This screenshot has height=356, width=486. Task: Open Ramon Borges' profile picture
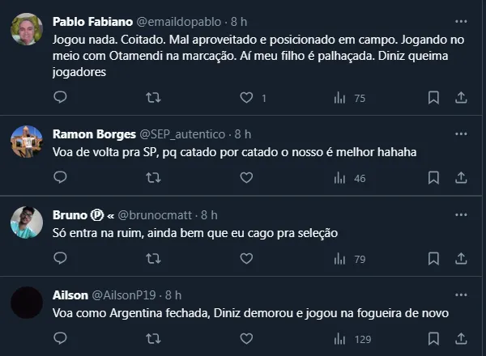(x=27, y=142)
